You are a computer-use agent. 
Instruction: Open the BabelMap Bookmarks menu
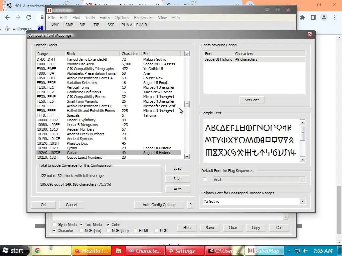pyautogui.click(x=144, y=18)
